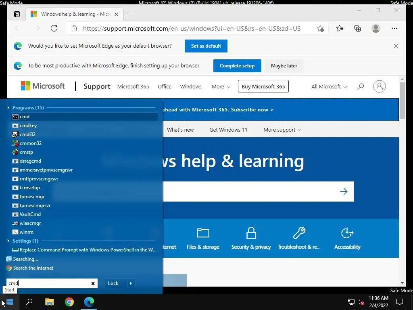This screenshot has width=413, height=310.
Task: Click Maybe later button
Action: (x=284, y=66)
